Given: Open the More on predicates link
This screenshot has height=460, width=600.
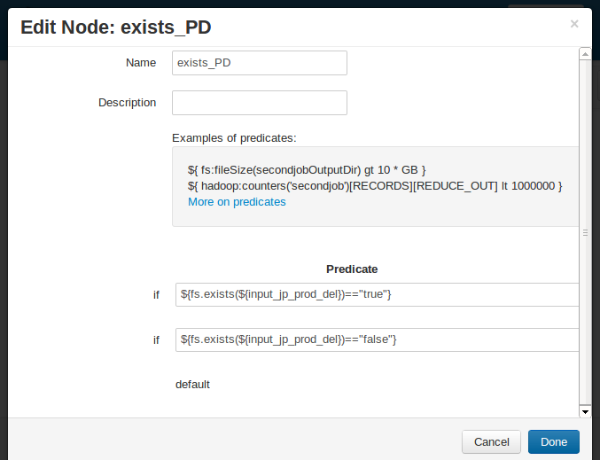Looking at the screenshot, I should tap(237, 202).
